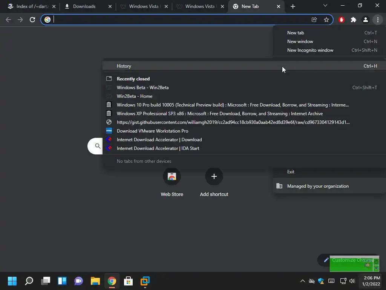This screenshot has height=290, width=386.
Task: Click Managed by your organization
Action: 329,186
